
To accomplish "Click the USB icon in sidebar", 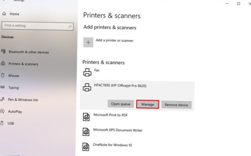I will click(x=2, y=123).
